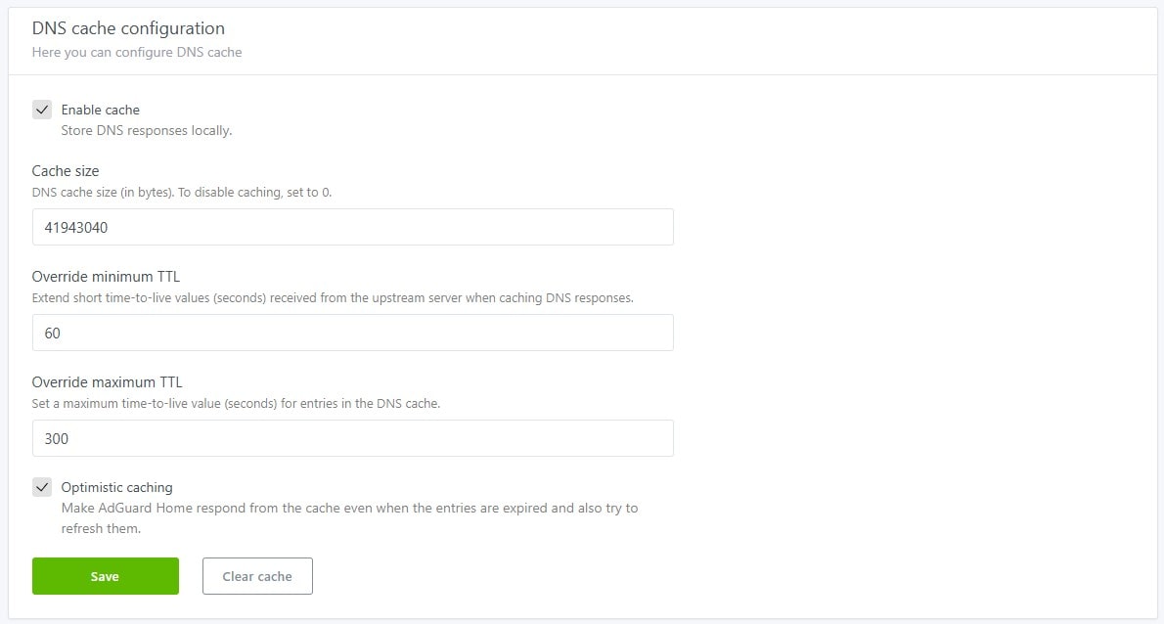Click the 'refresh them.' description line
The image size is (1164, 624).
click(x=102, y=529)
